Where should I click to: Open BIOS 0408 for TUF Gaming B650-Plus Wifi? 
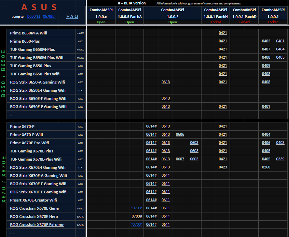pyautogui.click(x=266, y=74)
